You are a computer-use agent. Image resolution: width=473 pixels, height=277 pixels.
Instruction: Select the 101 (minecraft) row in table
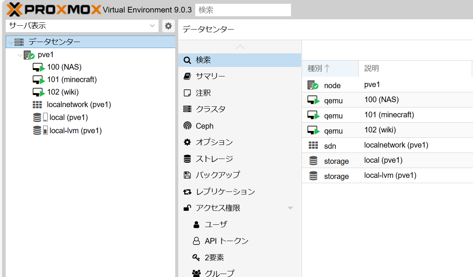(x=389, y=115)
